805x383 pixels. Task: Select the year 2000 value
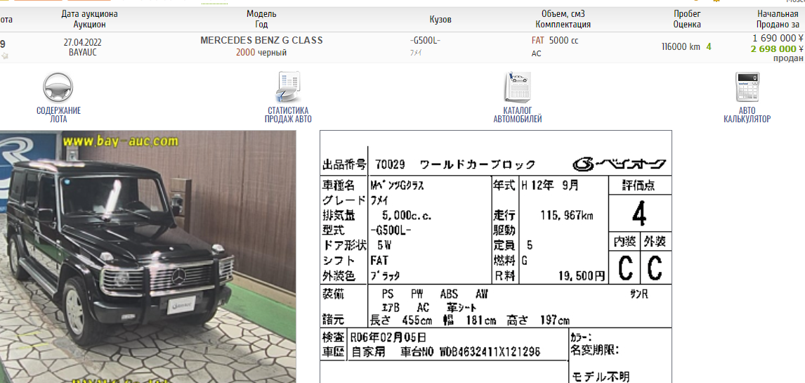pos(245,53)
